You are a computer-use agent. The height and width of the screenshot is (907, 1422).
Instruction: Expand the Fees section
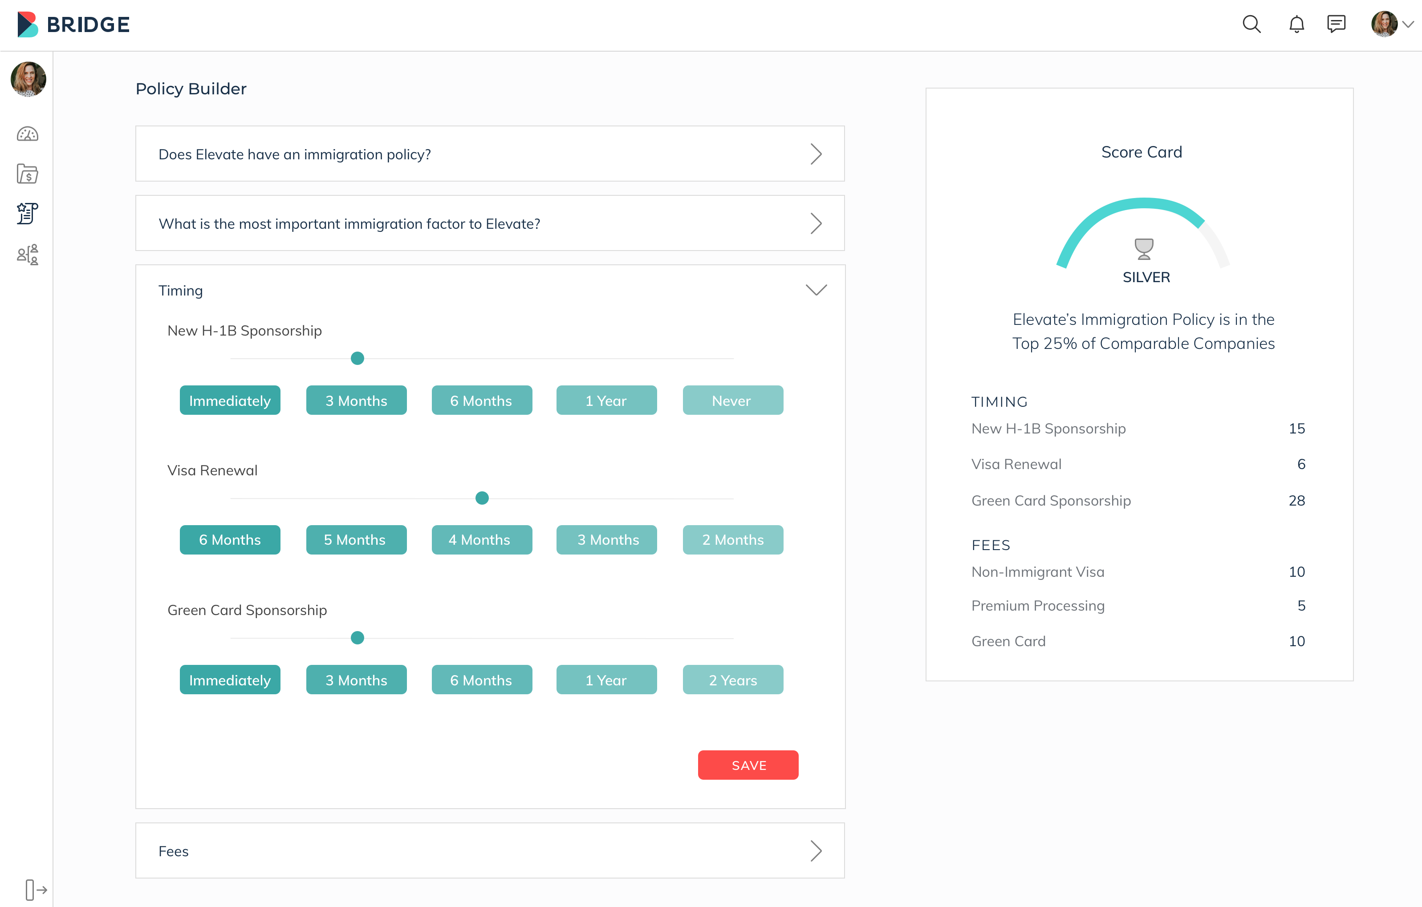(816, 851)
